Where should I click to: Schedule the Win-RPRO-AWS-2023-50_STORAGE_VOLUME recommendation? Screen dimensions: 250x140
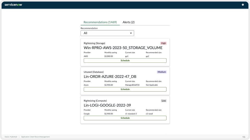(125, 60)
